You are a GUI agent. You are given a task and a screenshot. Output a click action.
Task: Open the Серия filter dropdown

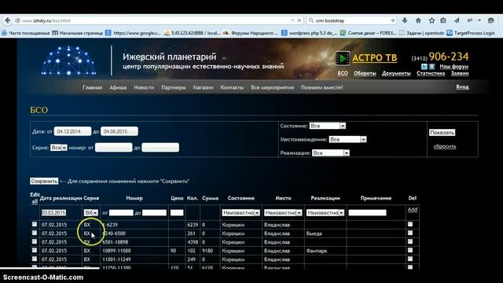(59, 148)
